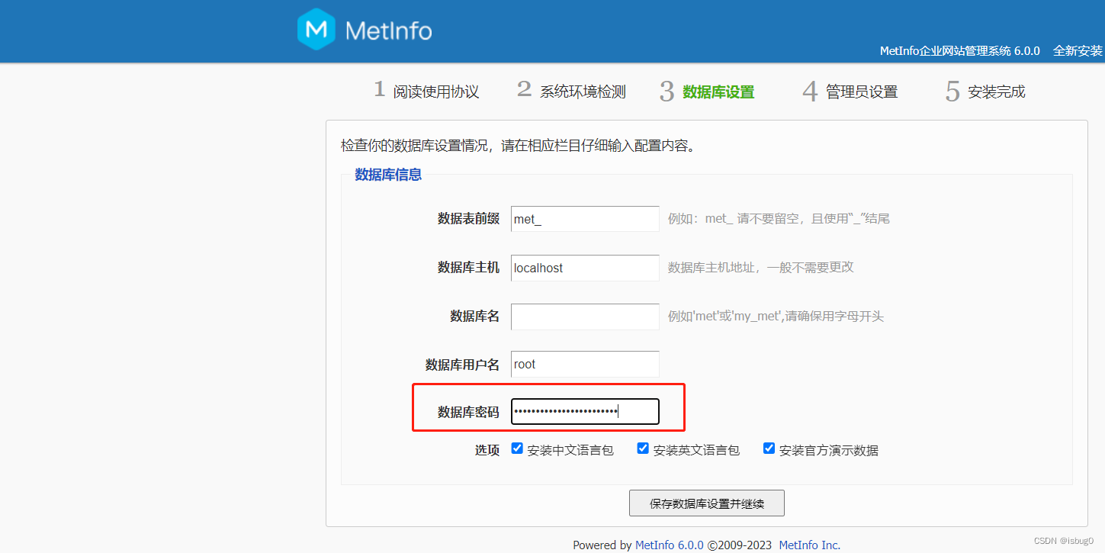The image size is (1105, 553).
Task: Click the 数据表前缀 field label
Action: [468, 219]
